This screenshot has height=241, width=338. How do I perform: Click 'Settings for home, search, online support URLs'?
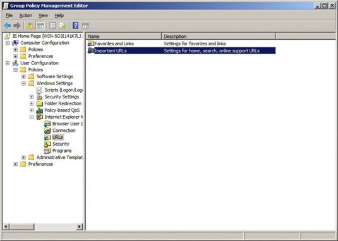212,50
